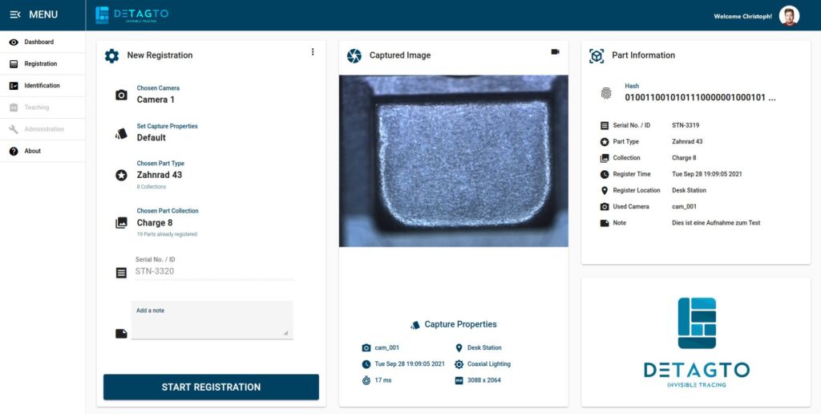
Task: Click the Add a note text area
Action: click(212, 321)
